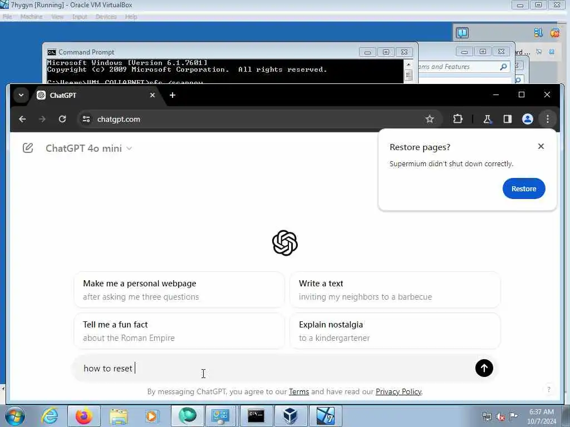
Task: Open a new browser tab
Action: (173, 95)
